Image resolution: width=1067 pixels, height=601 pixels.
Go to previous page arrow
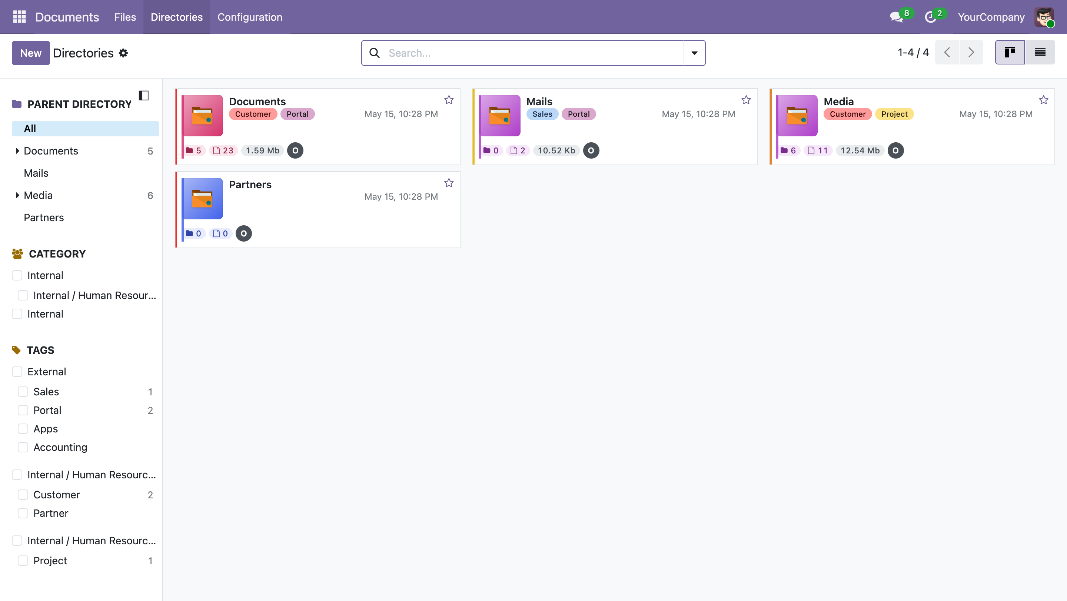(947, 52)
